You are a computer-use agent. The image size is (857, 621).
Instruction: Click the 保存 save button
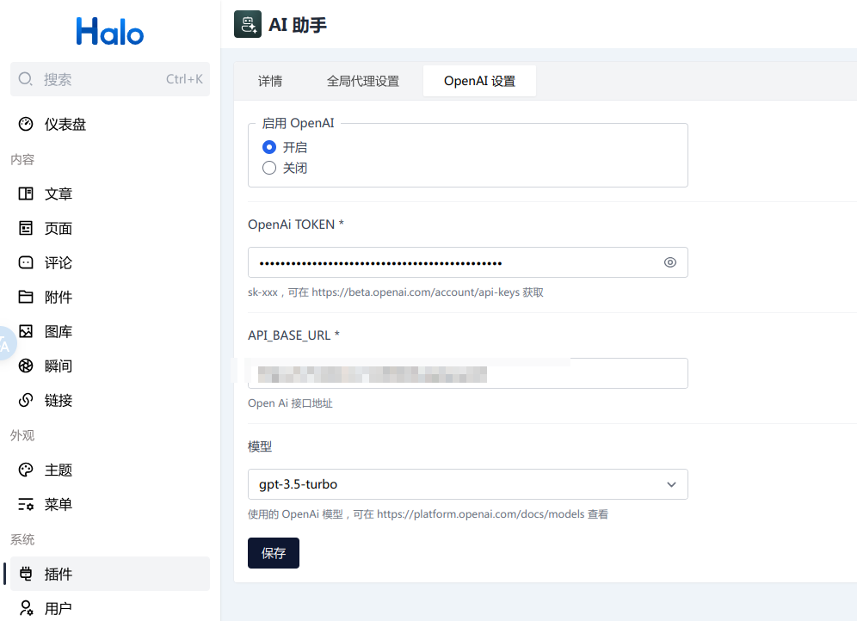tap(273, 553)
